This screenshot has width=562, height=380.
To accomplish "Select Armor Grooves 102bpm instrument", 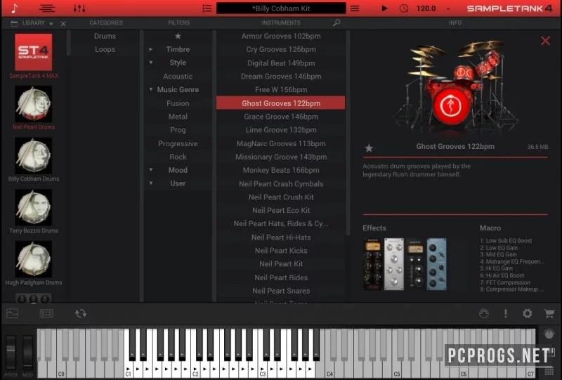I will tap(281, 37).
